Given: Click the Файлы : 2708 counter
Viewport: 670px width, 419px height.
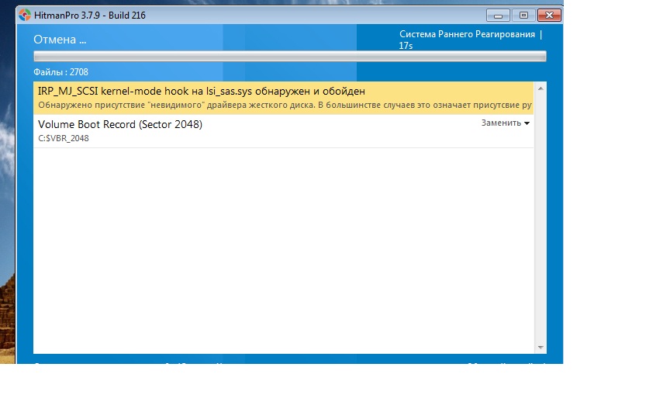Looking at the screenshot, I should click(60, 72).
